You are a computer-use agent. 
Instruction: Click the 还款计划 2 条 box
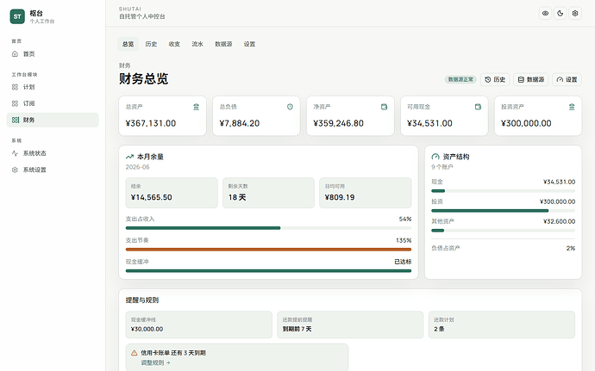tap(502, 325)
